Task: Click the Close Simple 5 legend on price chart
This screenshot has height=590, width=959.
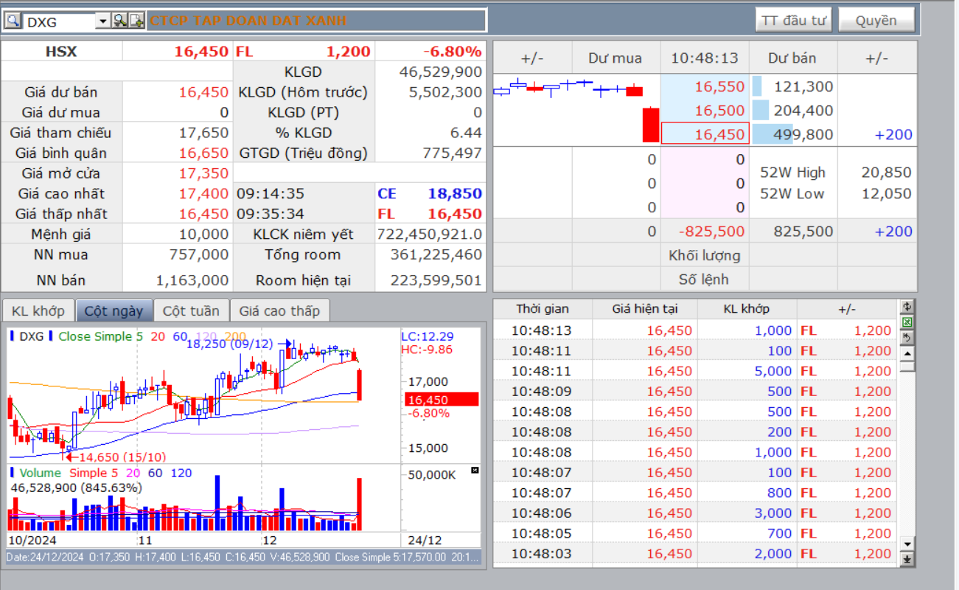Action: click(100, 336)
